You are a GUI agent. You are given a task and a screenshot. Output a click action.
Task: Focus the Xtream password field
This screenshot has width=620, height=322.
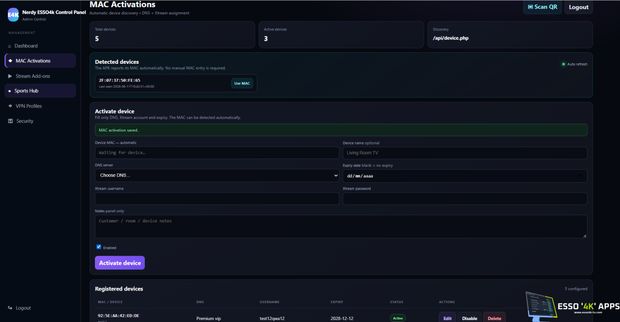465,199
